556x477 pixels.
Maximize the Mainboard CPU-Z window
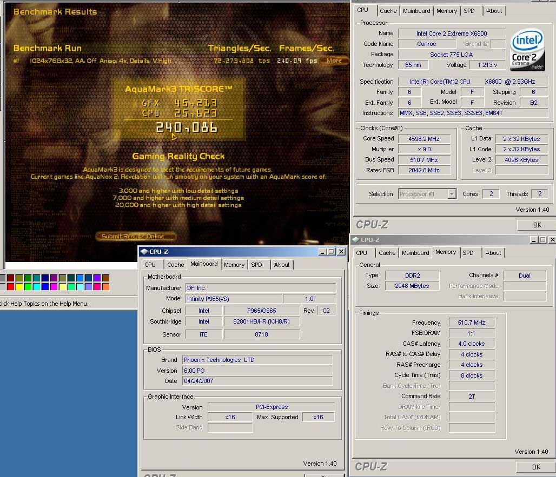pyautogui.click(x=332, y=251)
